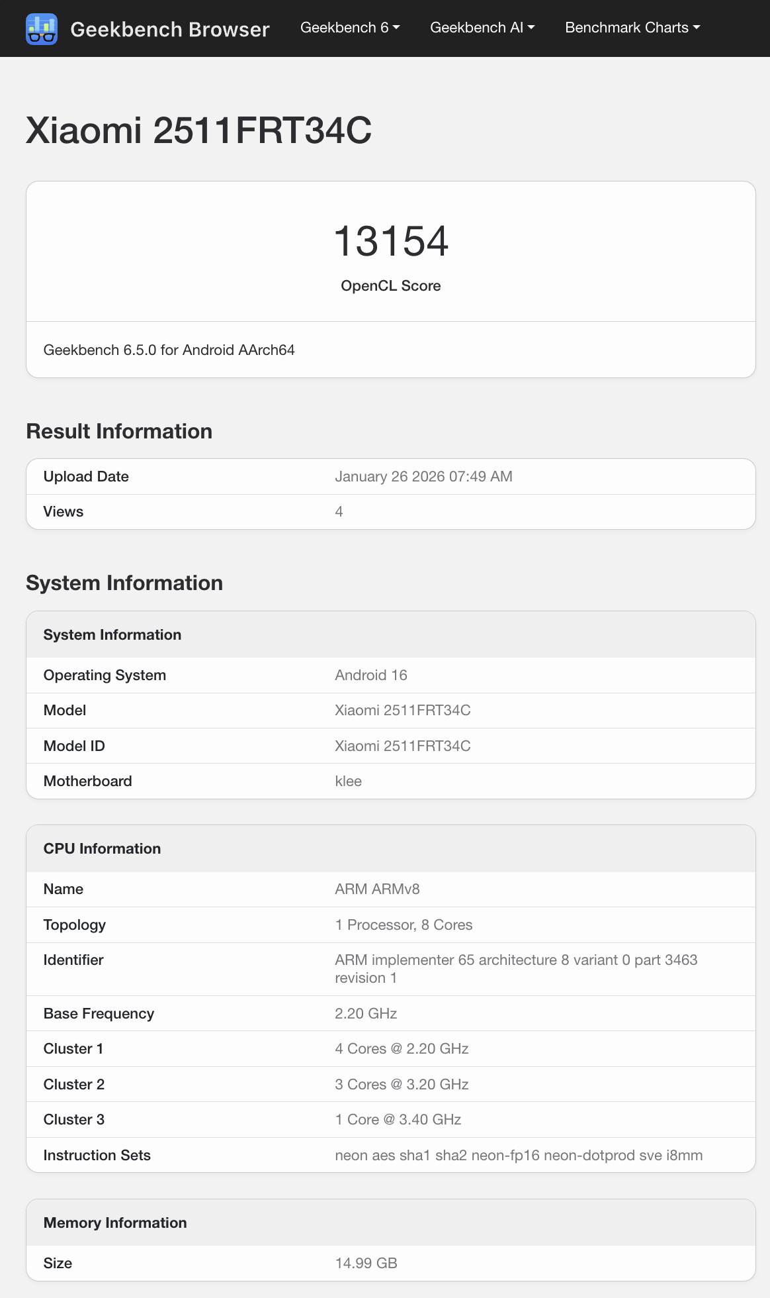
Task: Click the Geekbench 6.5.0 for Android version text
Action: [169, 350]
